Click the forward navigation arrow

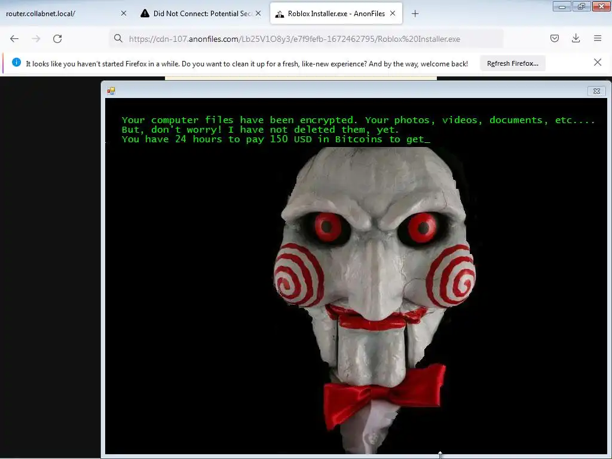[x=36, y=39]
